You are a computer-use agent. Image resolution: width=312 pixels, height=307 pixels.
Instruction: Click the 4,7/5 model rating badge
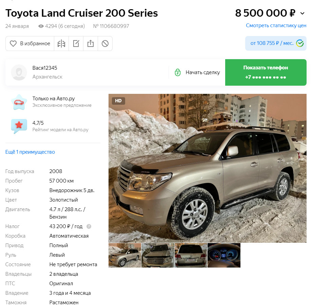[x=19, y=126]
